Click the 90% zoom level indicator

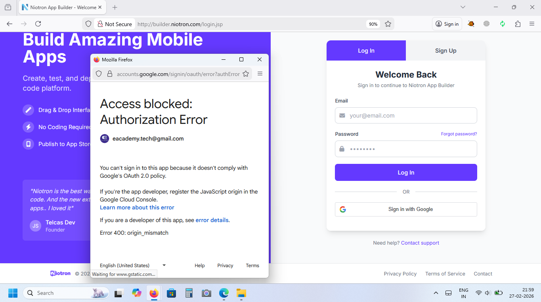click(373, 24)
